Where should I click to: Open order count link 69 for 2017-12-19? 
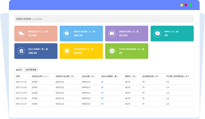click(102, 93)
